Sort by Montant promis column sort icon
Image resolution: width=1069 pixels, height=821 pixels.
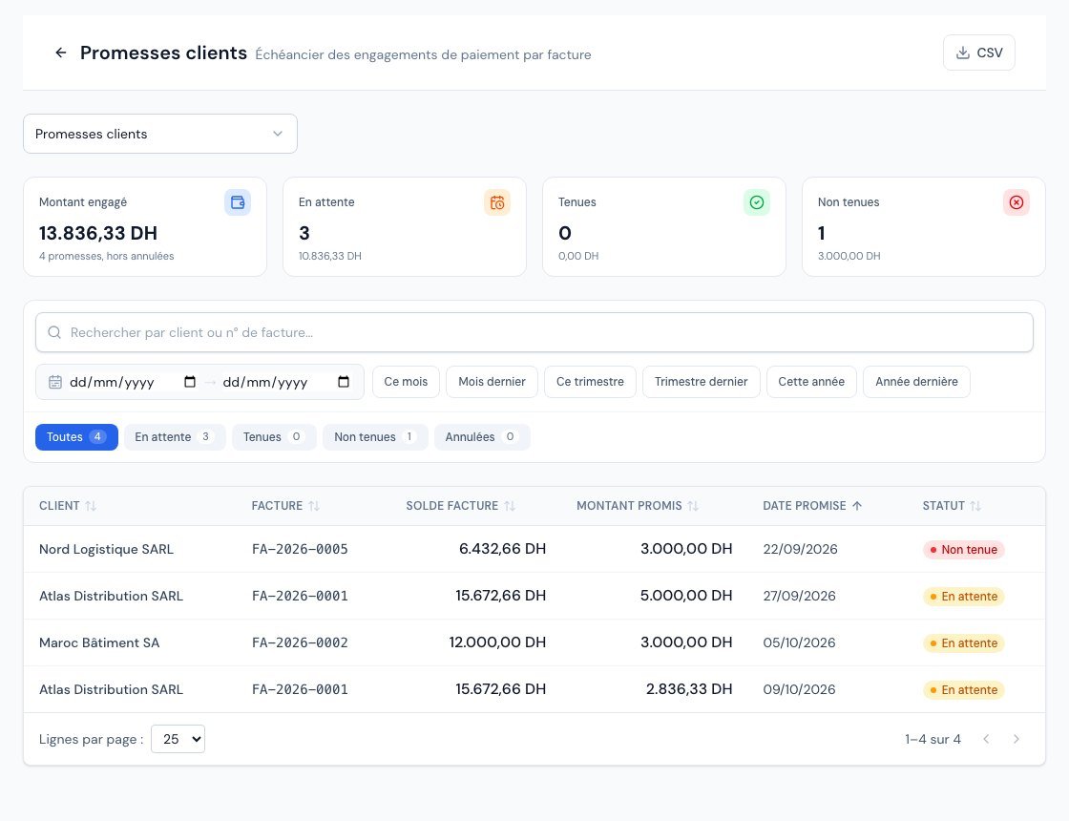693,506
